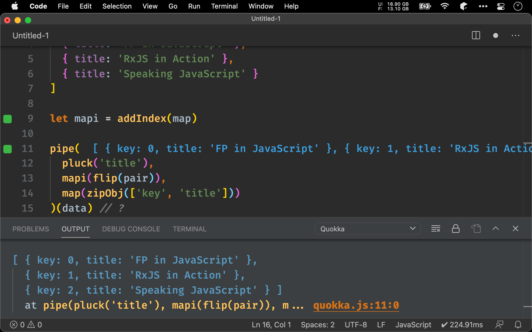Viewport: 532px width, 332px height.
Task: Open the Selection menu
Action: coord(117,6)
